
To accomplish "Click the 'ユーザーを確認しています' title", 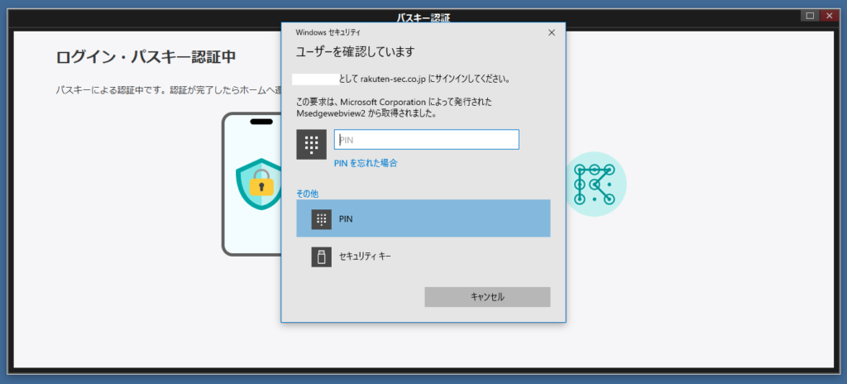I will 355,52.
